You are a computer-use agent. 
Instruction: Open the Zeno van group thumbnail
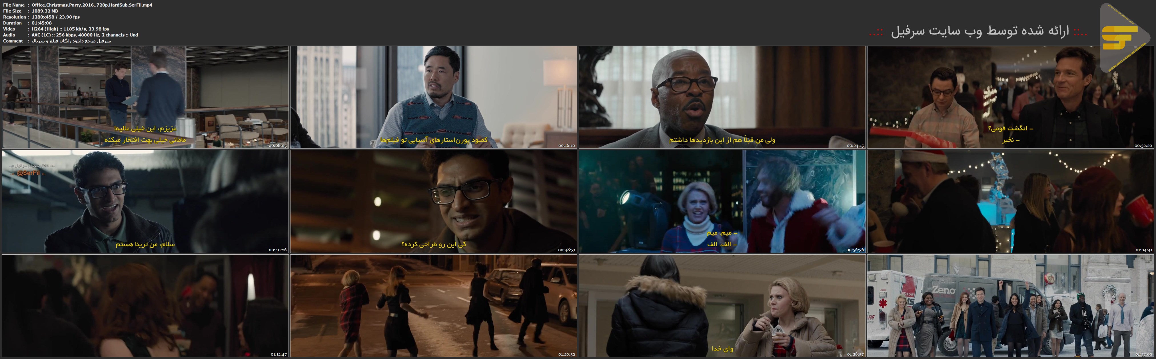click(1010, 306)
